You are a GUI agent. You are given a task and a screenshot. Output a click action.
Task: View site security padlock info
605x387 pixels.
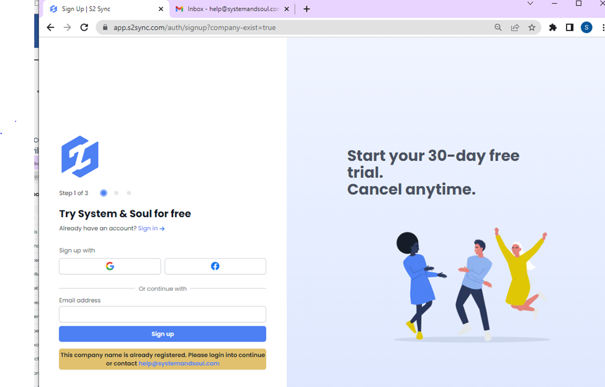click(x=105, y=27)
